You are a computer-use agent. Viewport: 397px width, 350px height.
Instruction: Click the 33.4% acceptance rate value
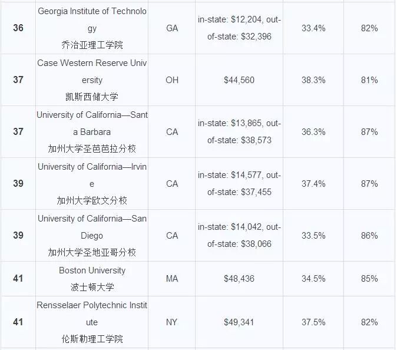pyautogui.click(x=313, y=28)
